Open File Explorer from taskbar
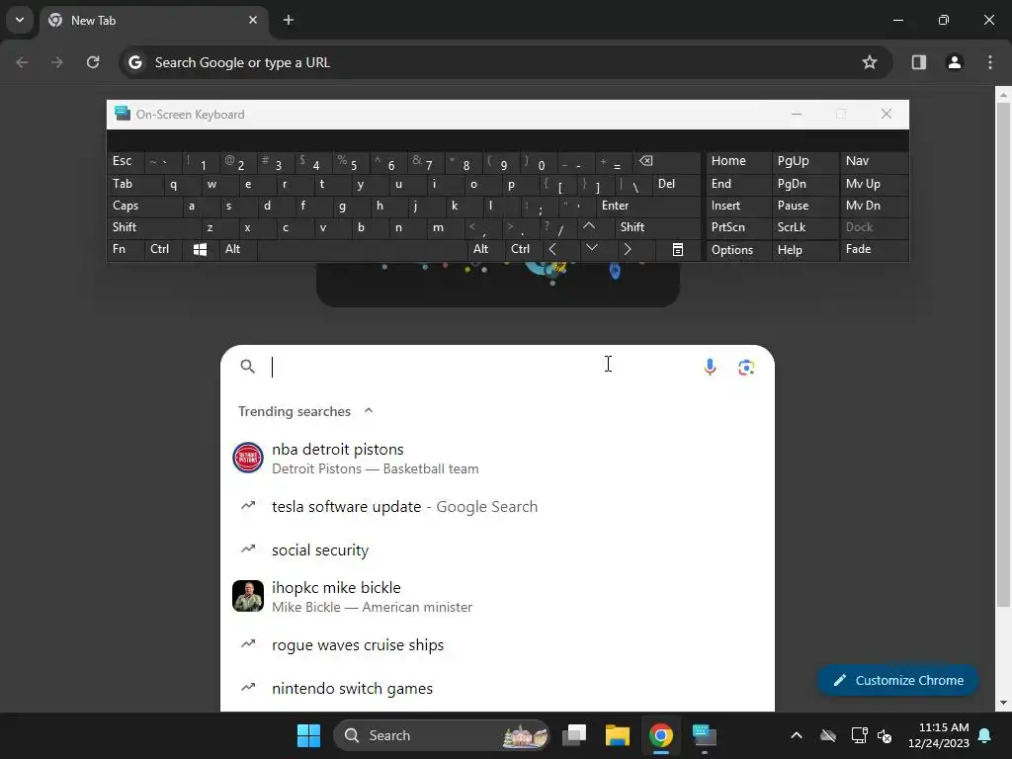This screenshot has width=1012, height=759. tap(617, 735)
